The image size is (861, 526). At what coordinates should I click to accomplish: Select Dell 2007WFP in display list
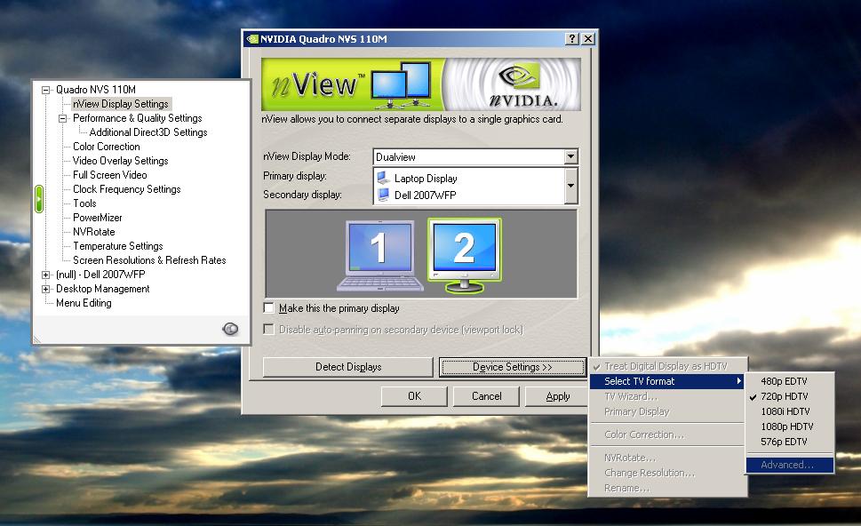(x=425, y=195)
